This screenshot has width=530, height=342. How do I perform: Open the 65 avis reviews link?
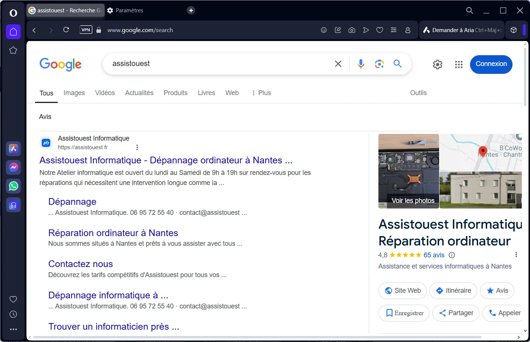pos(434,255)
